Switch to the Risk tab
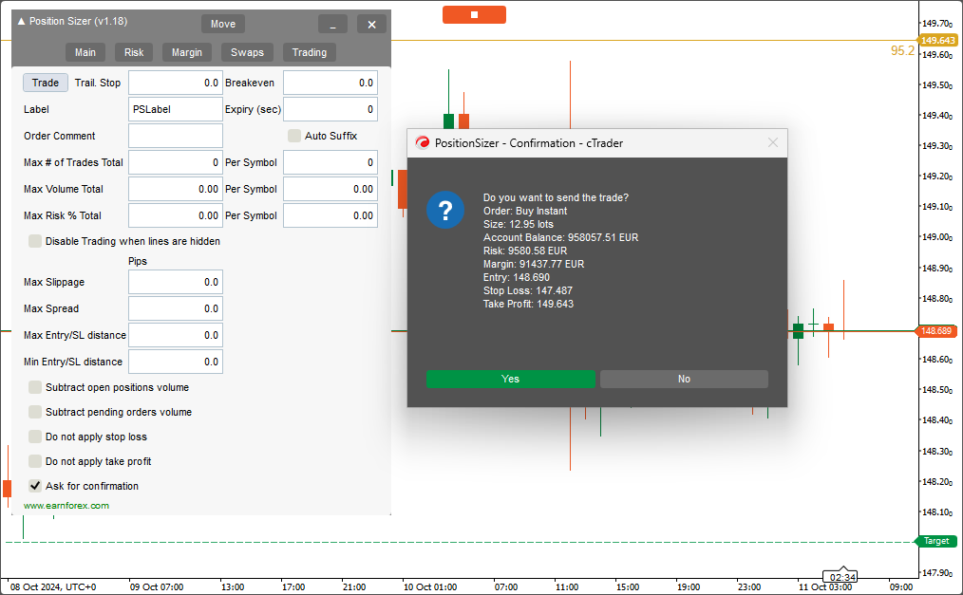The image size is (963, 595). click(x=134, y=52)
